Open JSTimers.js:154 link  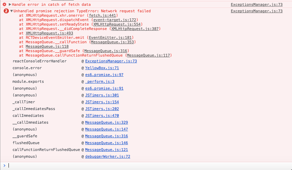(x=102, y=102)
